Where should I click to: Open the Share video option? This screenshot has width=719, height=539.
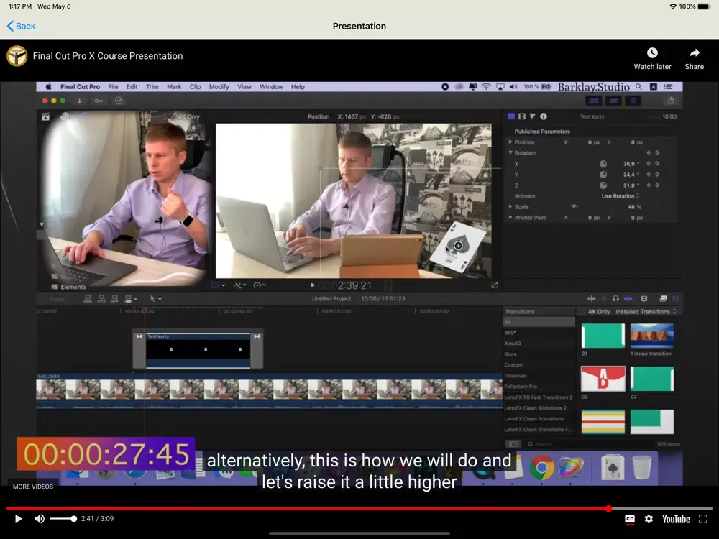695,59
